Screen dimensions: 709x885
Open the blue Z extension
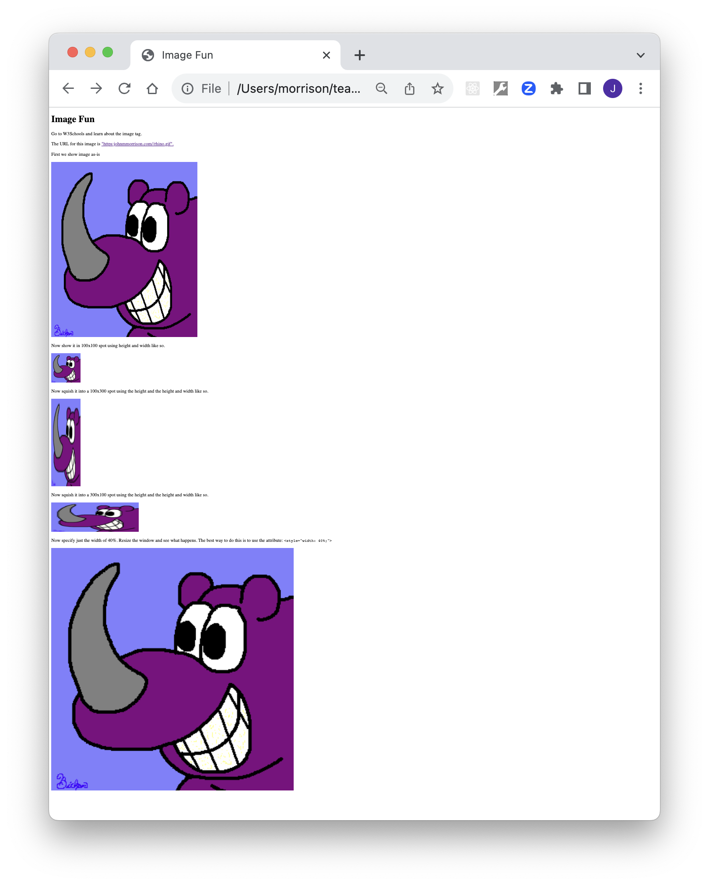click(529, 89)
